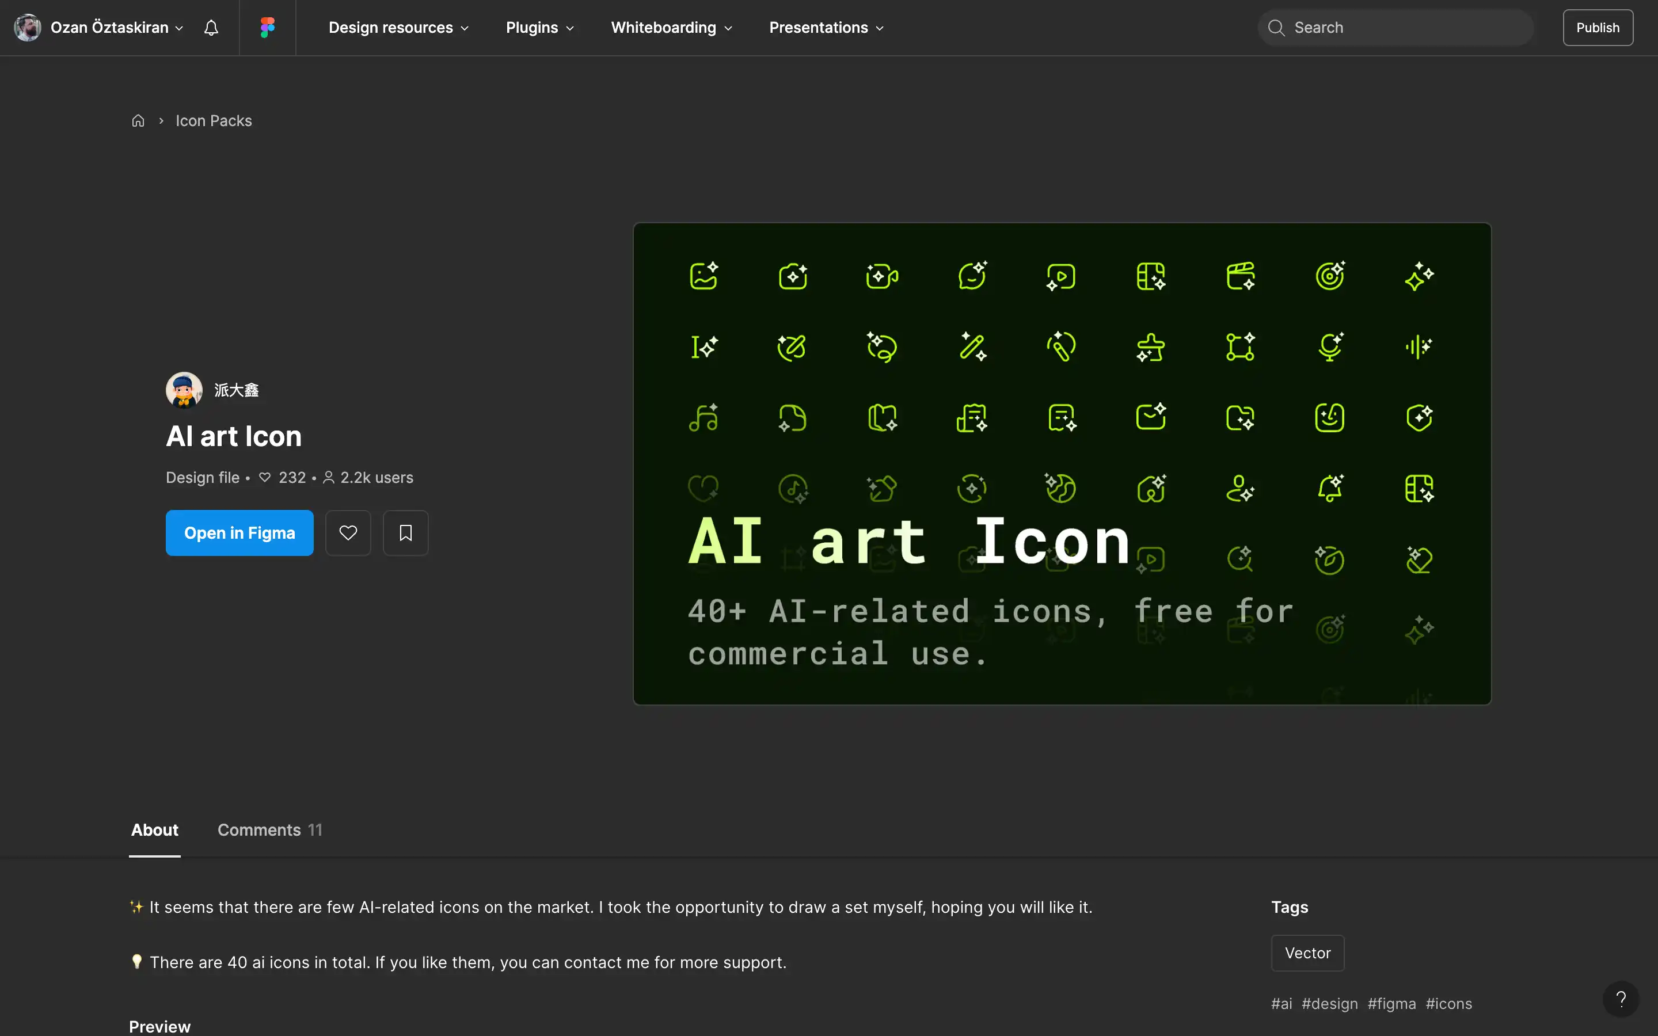The width and height of the screenshot is (1658, 1036).
Task: Like the file with the heart button
Action: click(x=348, y=532)
